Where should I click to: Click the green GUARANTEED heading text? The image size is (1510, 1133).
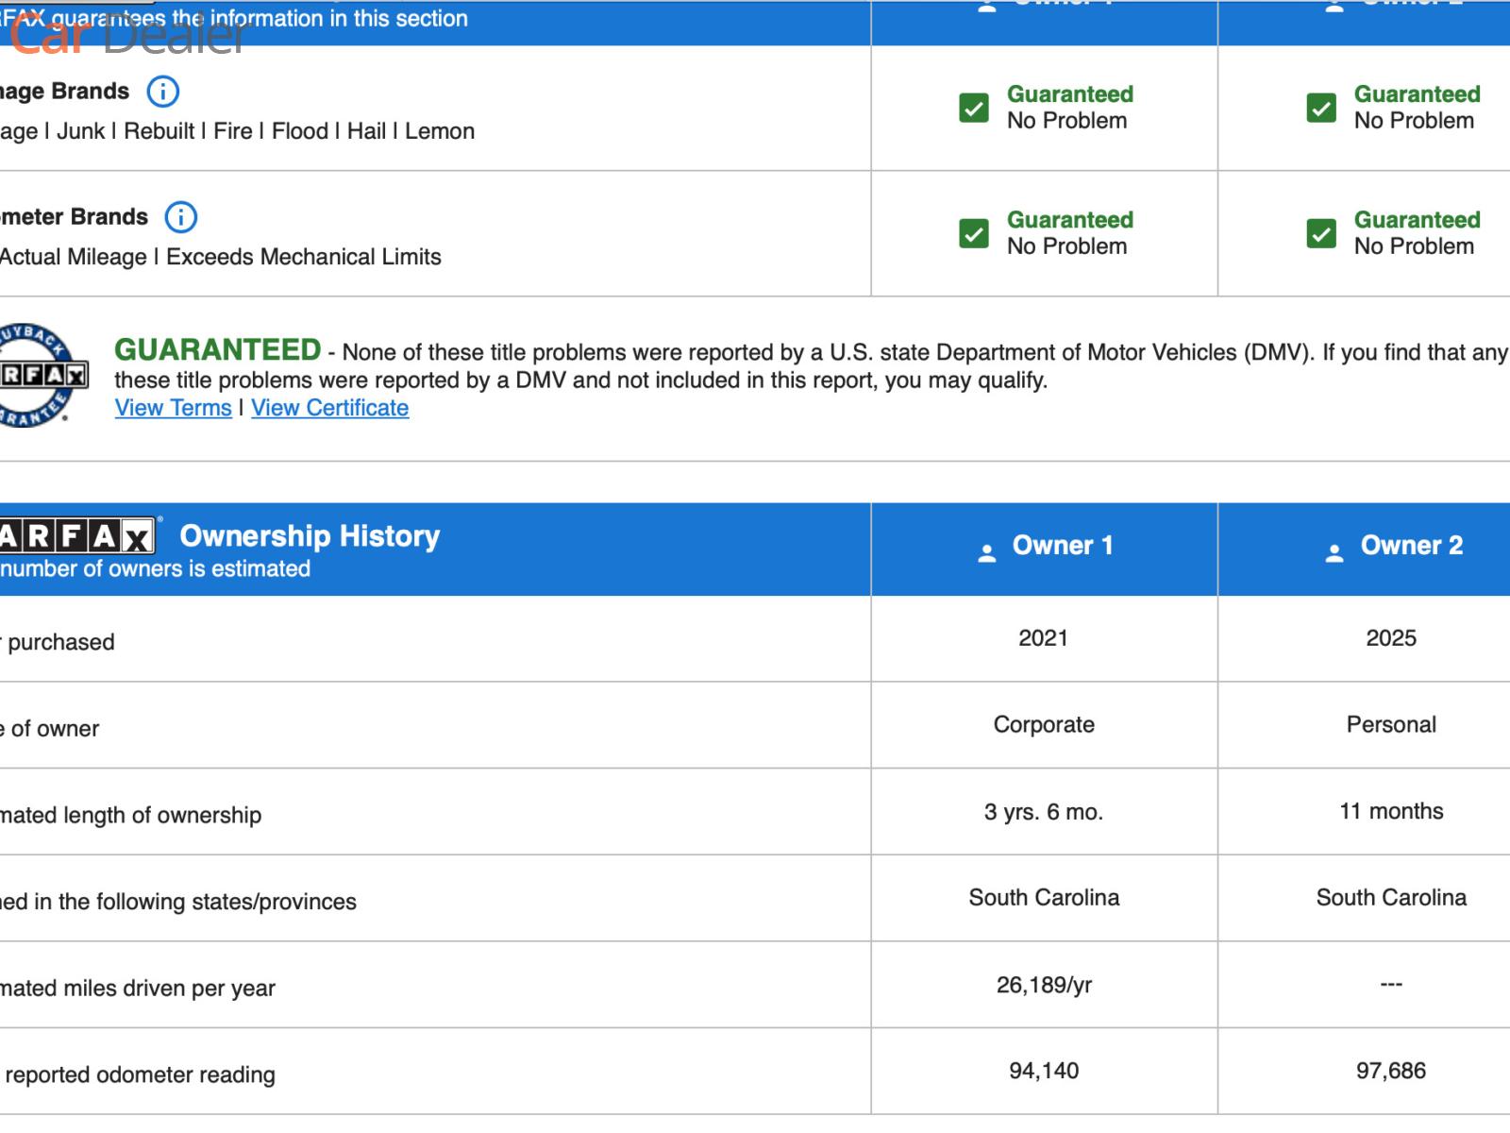217,350
